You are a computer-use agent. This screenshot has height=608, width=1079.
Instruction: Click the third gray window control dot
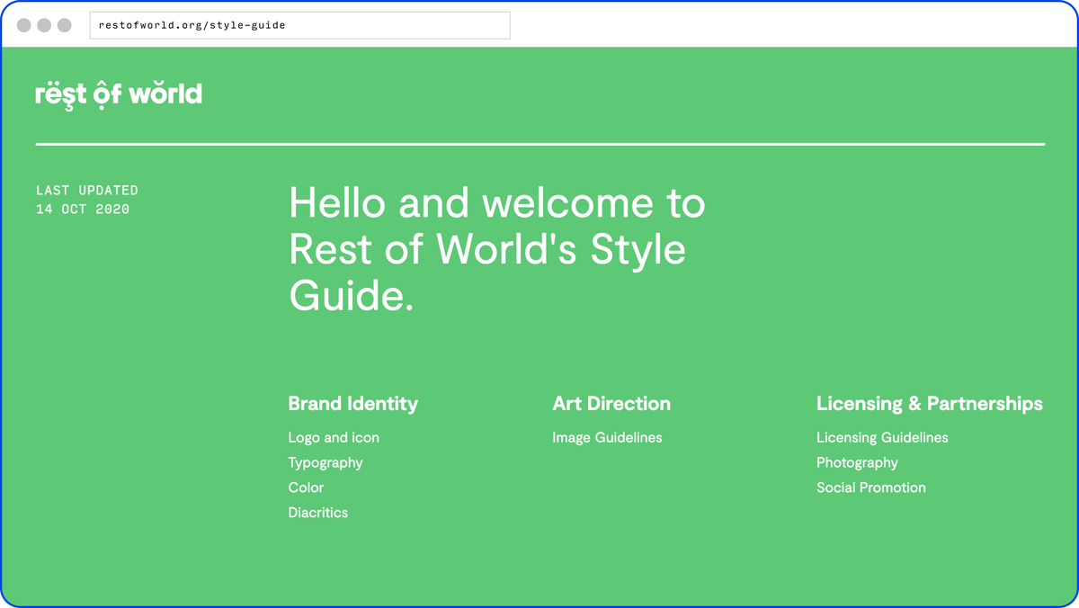[65, 25]
